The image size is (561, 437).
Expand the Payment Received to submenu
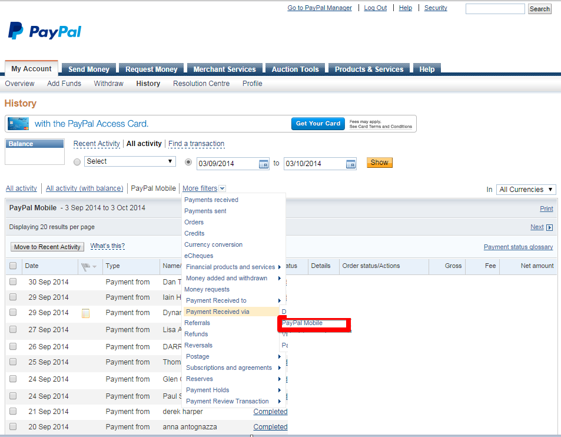tap(280, 300)
